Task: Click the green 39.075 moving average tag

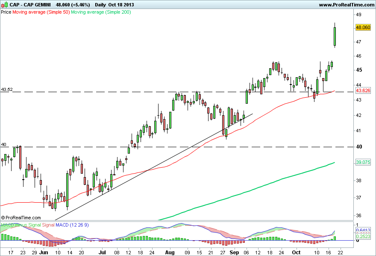Action: [x=363, y=162]
